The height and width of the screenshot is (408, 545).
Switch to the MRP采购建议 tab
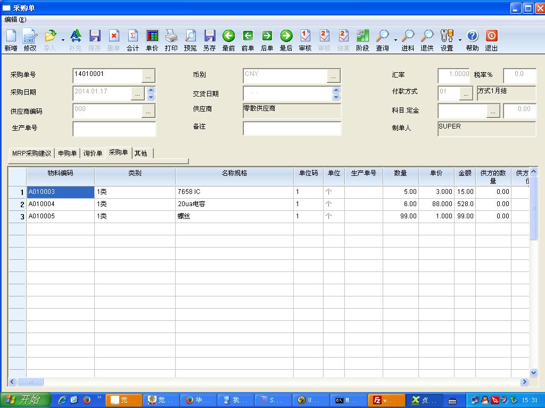point(31,153)
